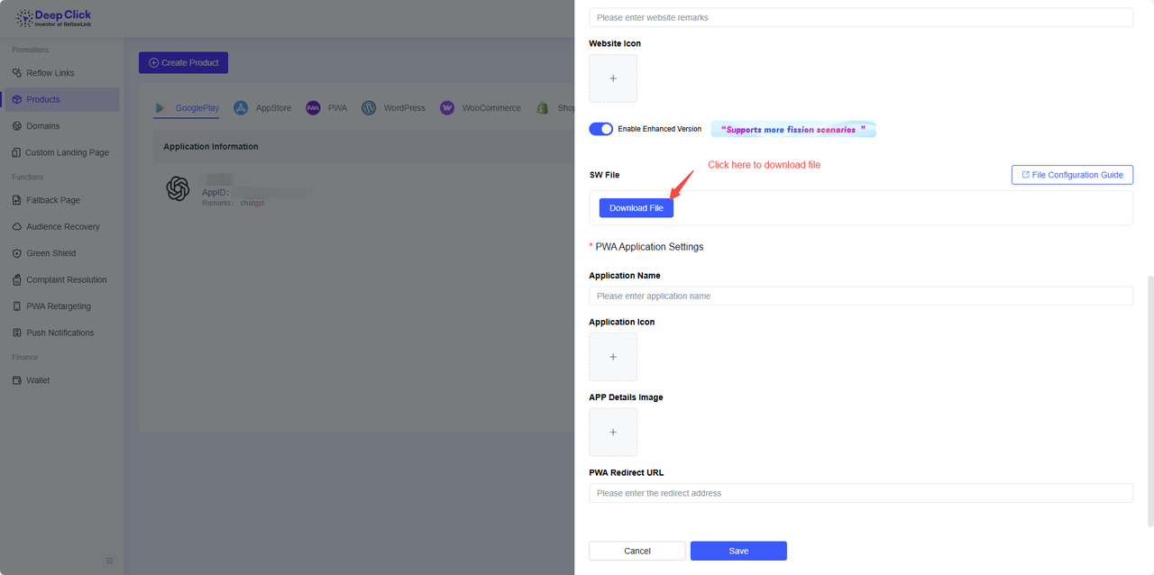This screenshot has height=575, width=1154.
Task: Switch to the WordPress tab
Action: (x=394, y=108)
